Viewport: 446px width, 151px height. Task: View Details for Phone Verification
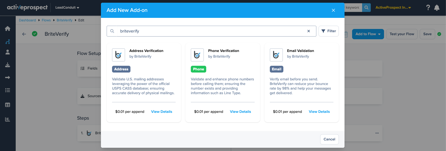click(x=240, y=112)
